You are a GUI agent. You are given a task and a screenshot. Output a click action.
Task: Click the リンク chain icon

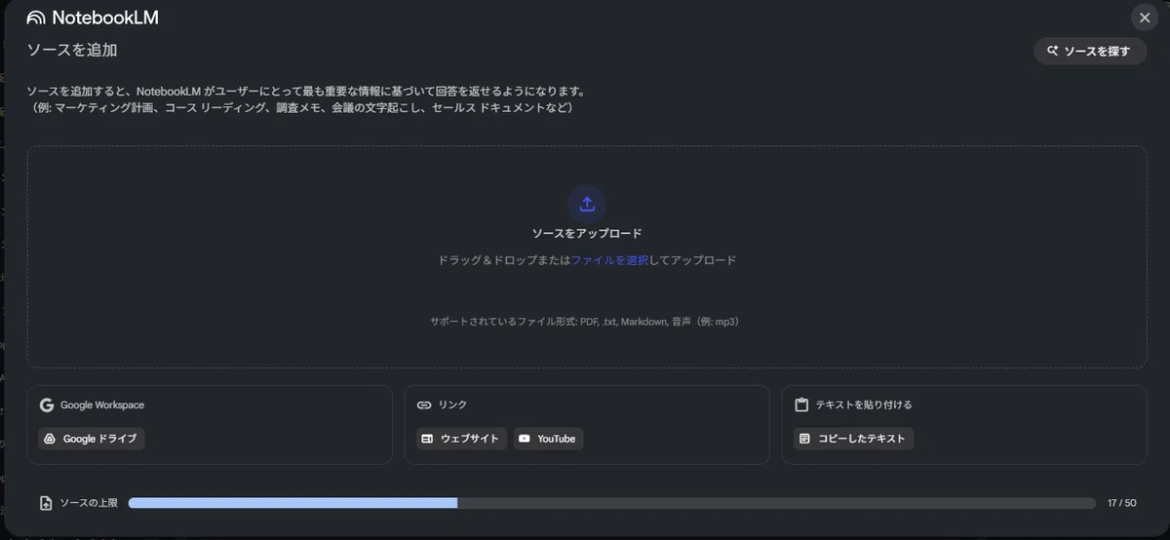tap(423, 405)
